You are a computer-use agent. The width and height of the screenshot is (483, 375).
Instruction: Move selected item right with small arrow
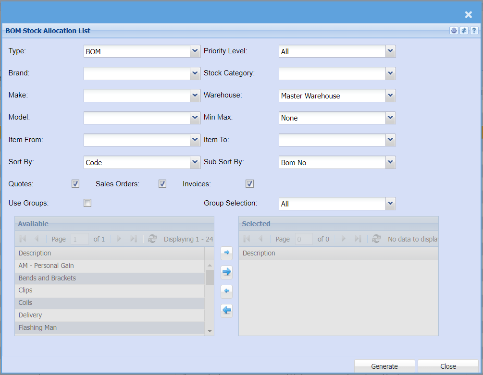tap(226, 252)
